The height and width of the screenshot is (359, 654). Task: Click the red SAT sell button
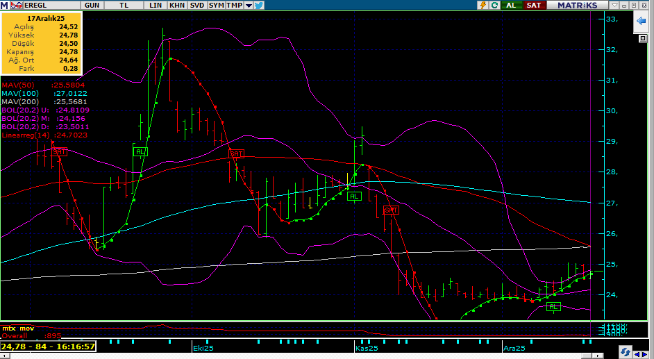coord(533,5)
